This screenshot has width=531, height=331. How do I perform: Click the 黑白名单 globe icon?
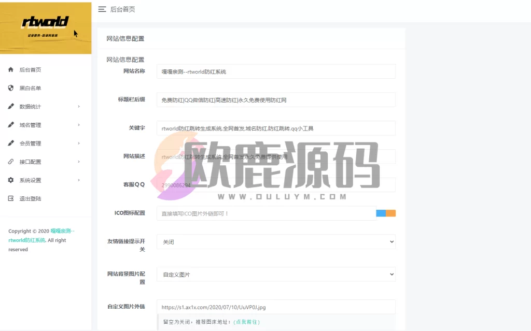(10, 88)
